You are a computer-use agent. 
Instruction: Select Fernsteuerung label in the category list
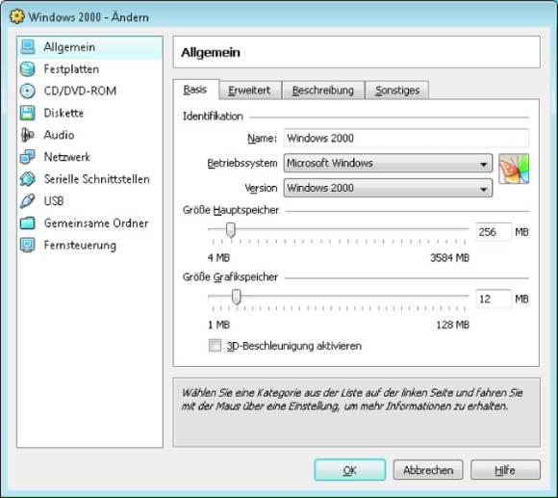point(80,246)
